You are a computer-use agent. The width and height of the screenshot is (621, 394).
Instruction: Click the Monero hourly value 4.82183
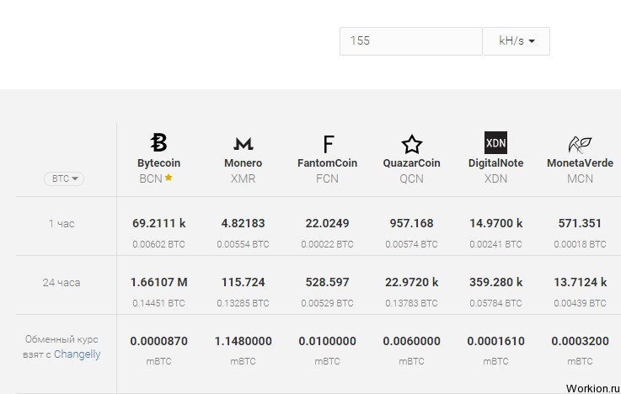click(x=244, y=223)
